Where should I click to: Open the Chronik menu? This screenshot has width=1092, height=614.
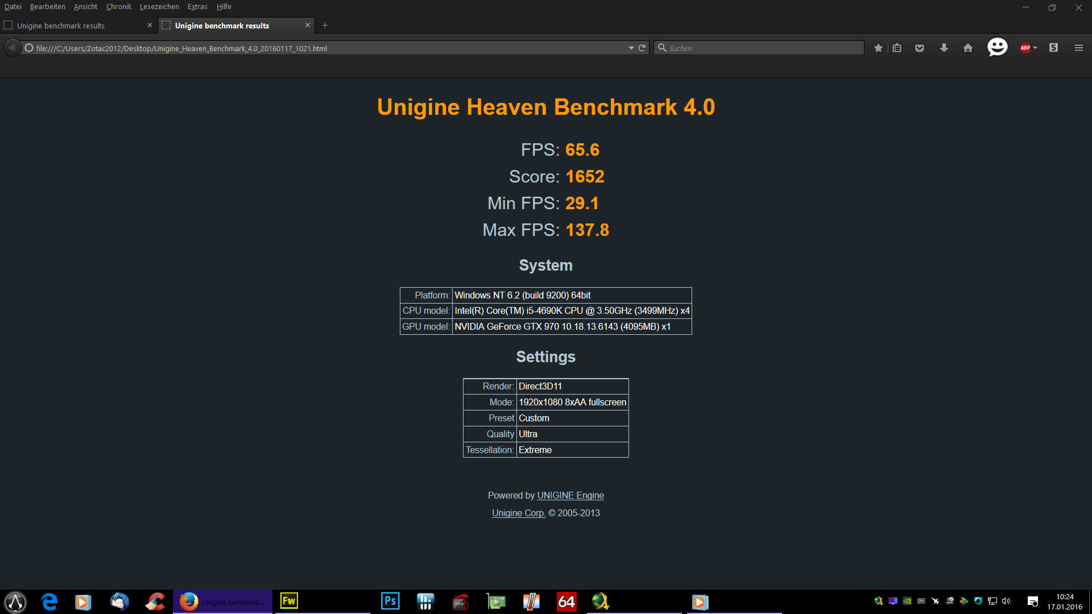118,7
